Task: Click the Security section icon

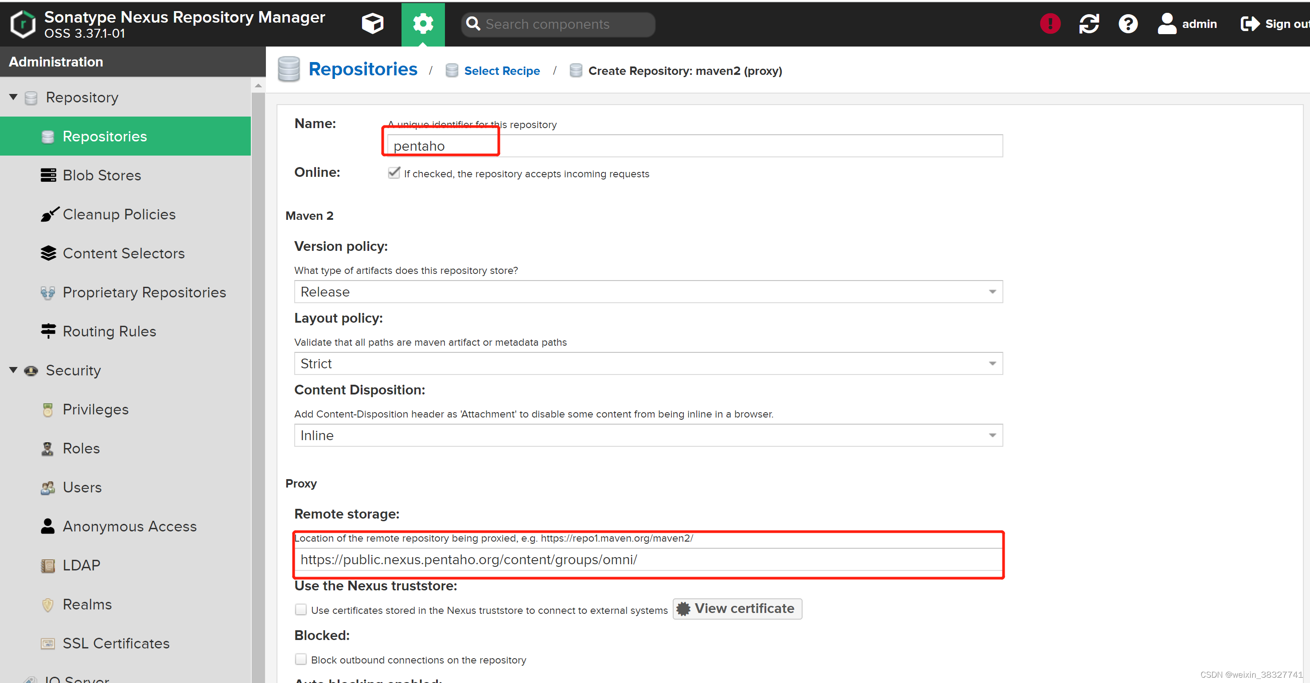Action: 31,371
